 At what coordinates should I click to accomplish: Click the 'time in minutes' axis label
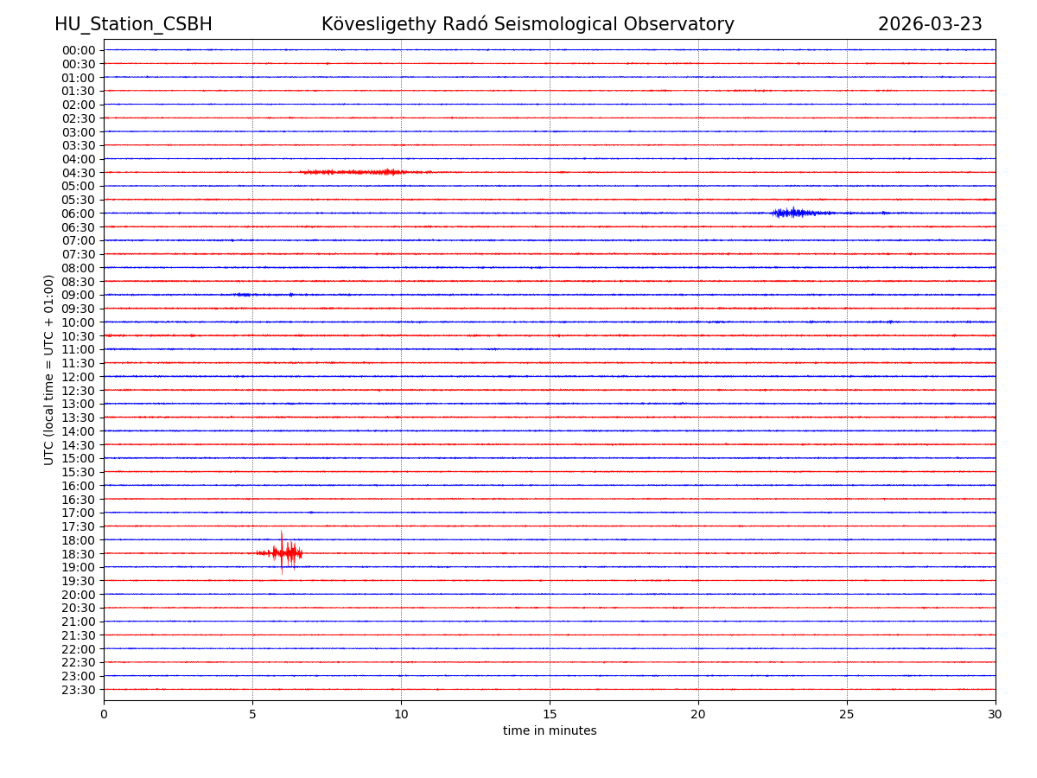(x=550, y=730)
